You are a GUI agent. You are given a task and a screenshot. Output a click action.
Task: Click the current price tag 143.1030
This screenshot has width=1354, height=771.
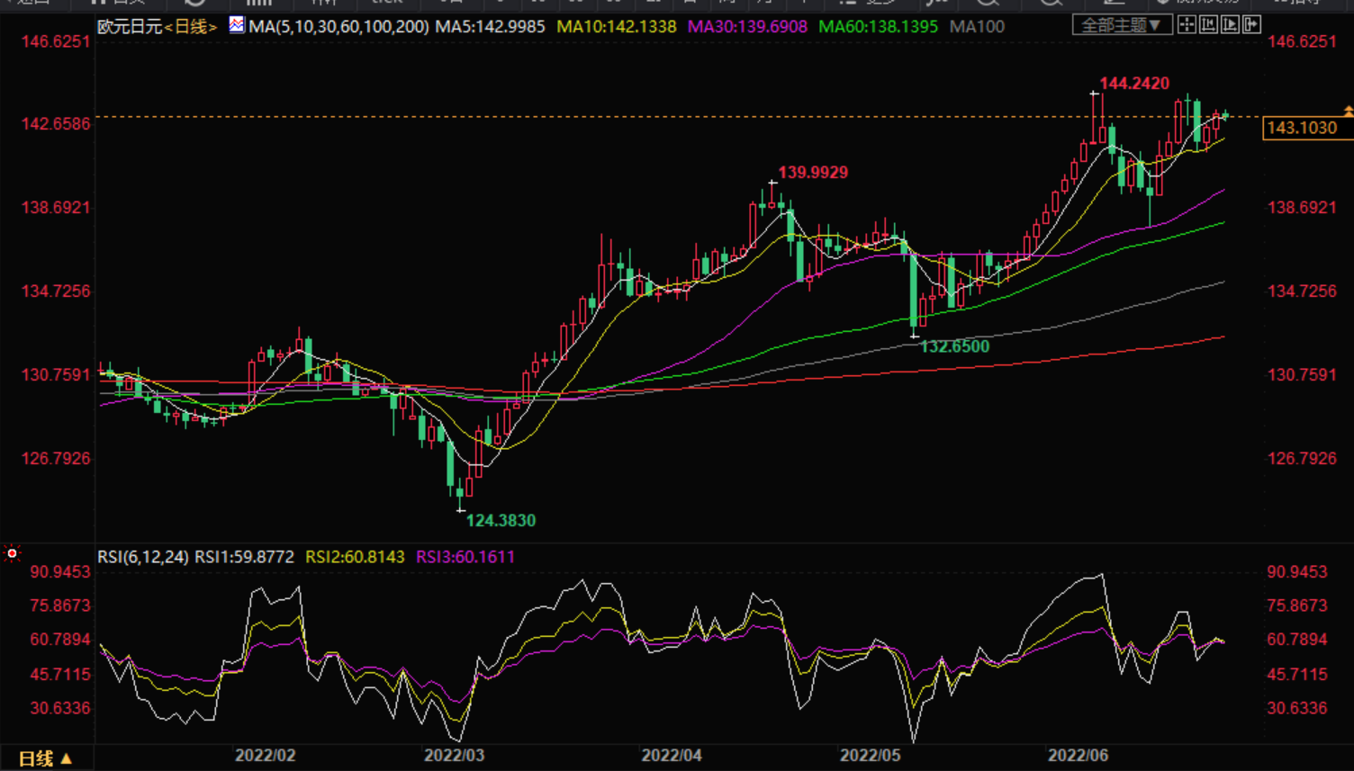(1302, 128)
